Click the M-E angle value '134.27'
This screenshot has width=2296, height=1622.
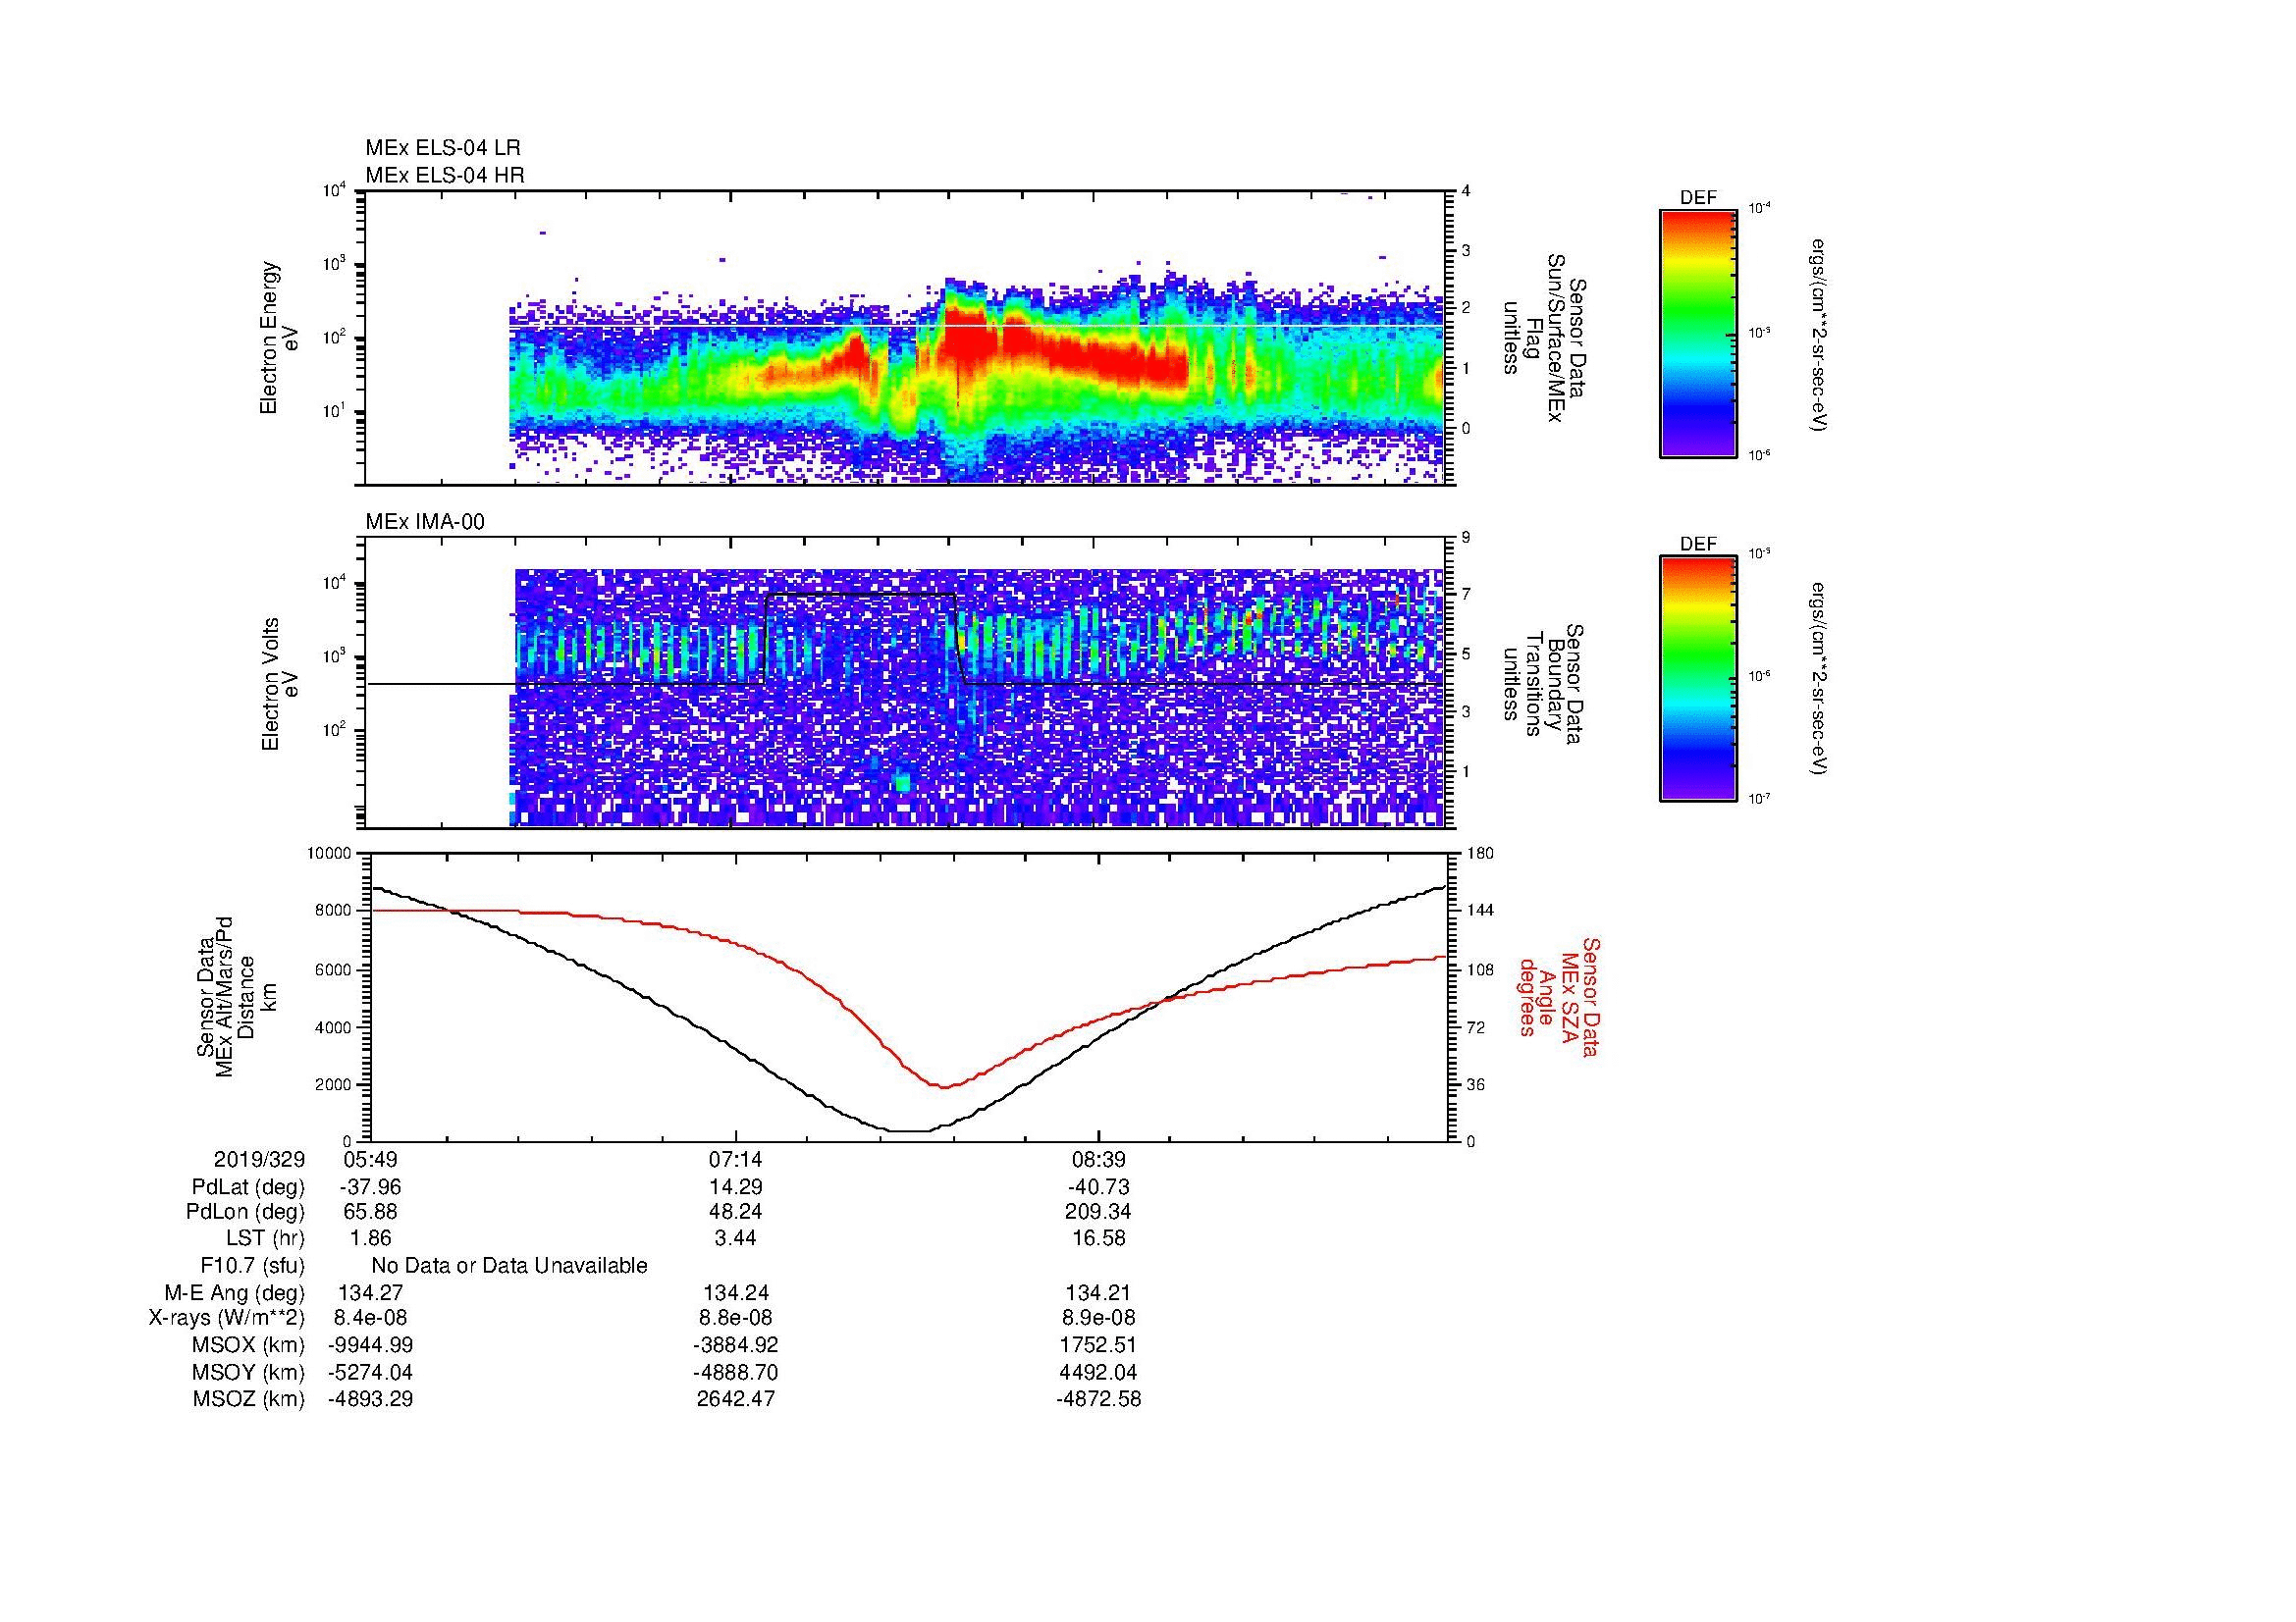[370, 1292]
